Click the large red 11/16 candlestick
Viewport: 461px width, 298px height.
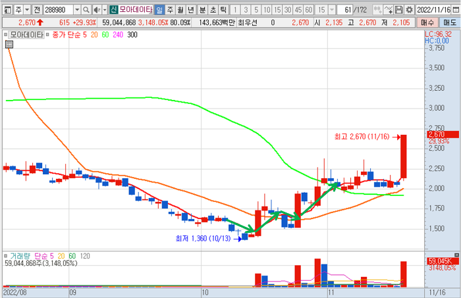[x=404, y=157]
